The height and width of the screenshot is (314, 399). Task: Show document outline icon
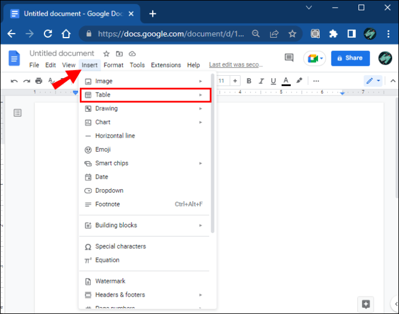[x=17, y=113]
